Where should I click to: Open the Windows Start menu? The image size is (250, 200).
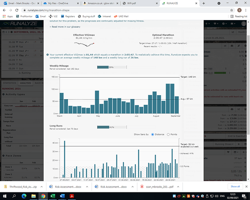coord(4,196)
